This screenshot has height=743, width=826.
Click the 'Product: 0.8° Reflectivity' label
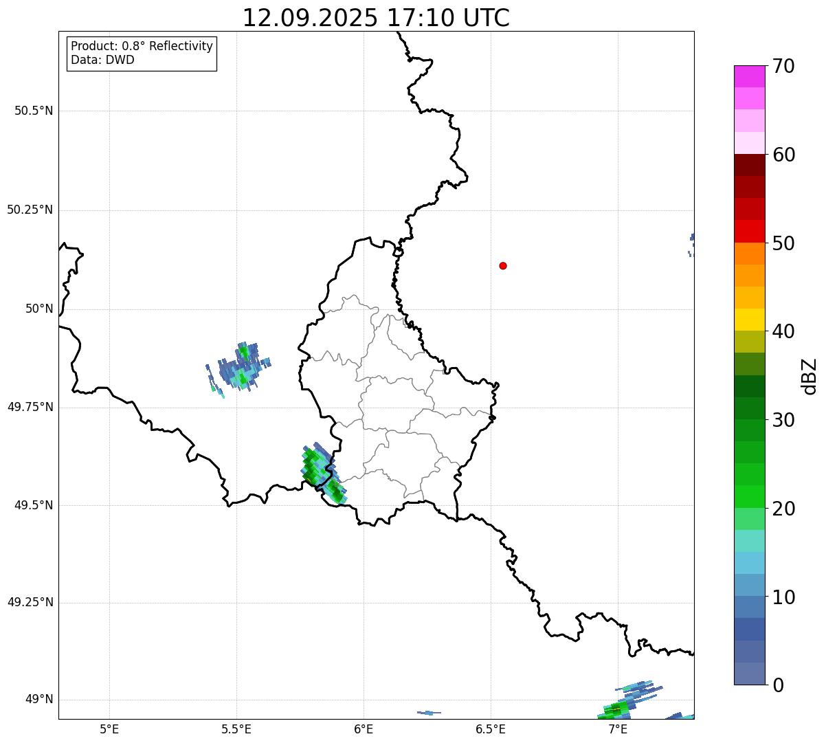pos(142,46)
